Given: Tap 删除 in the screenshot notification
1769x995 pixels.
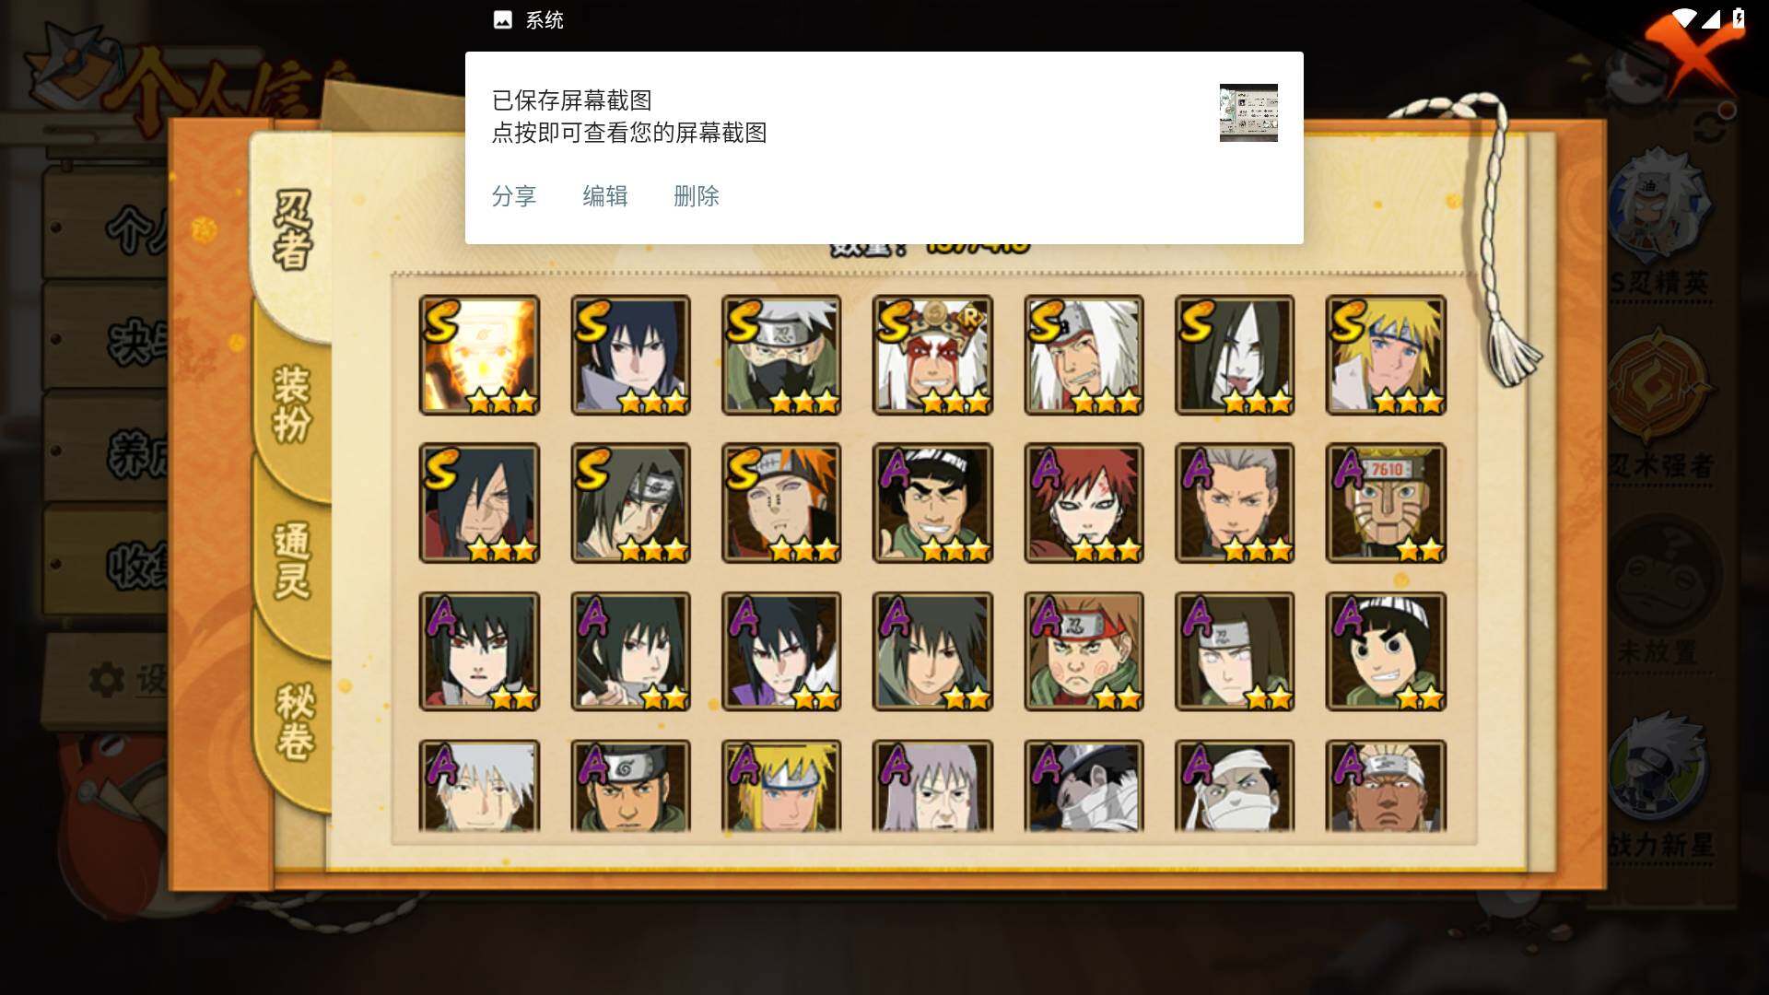Looking at the screenshot, I should point(697,196).
